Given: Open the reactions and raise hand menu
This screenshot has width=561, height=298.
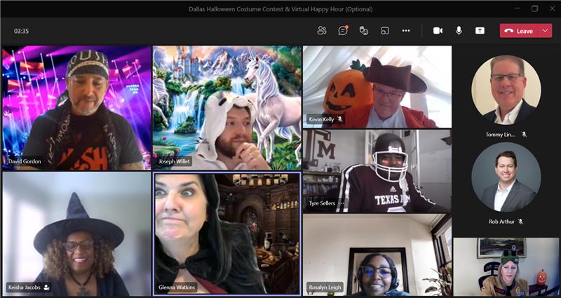Looking at the screenshot, I should click(364, 31).
